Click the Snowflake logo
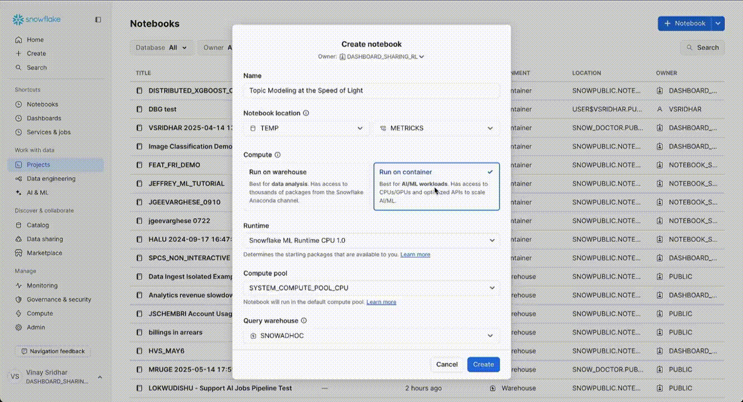Viewport: 743px width, 402px height. (35, 19)
